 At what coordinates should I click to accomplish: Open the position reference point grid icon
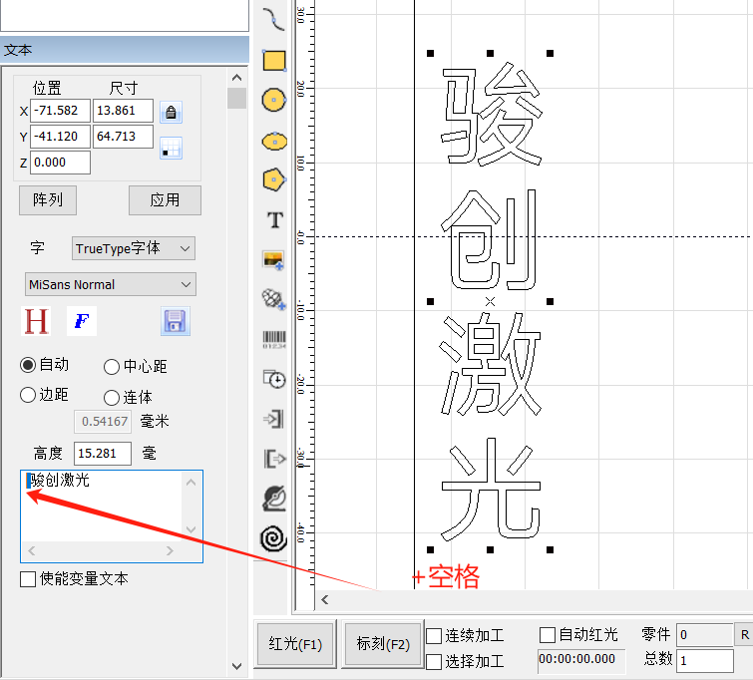[x=171, y=148]
